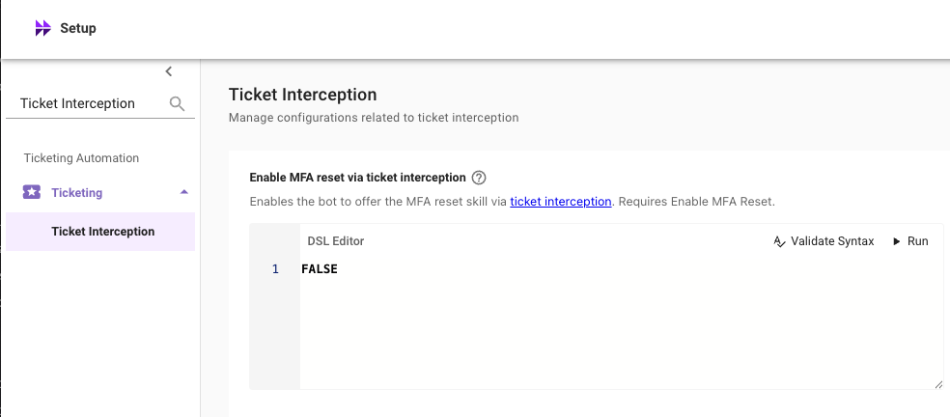Collapse the Ticketing group caret
950x417 pixels.
[184, 192]
